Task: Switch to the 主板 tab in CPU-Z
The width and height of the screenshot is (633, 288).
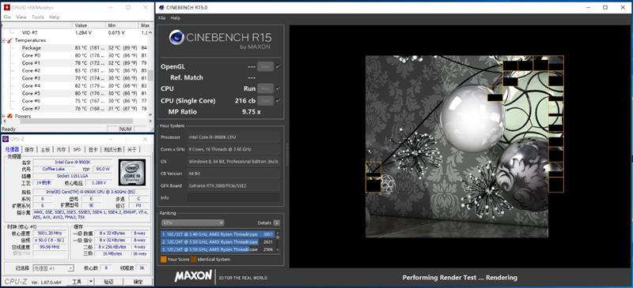Action: pos(45,149)
